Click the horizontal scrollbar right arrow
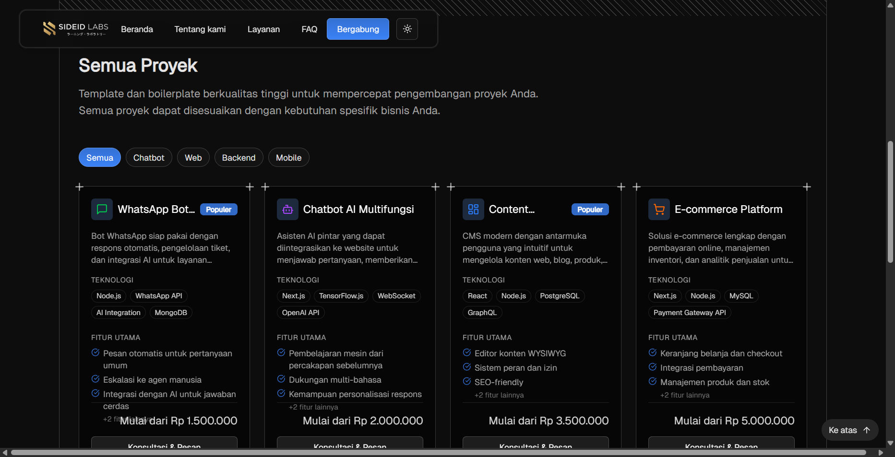The image size is (895, 457). coord(881,453)
